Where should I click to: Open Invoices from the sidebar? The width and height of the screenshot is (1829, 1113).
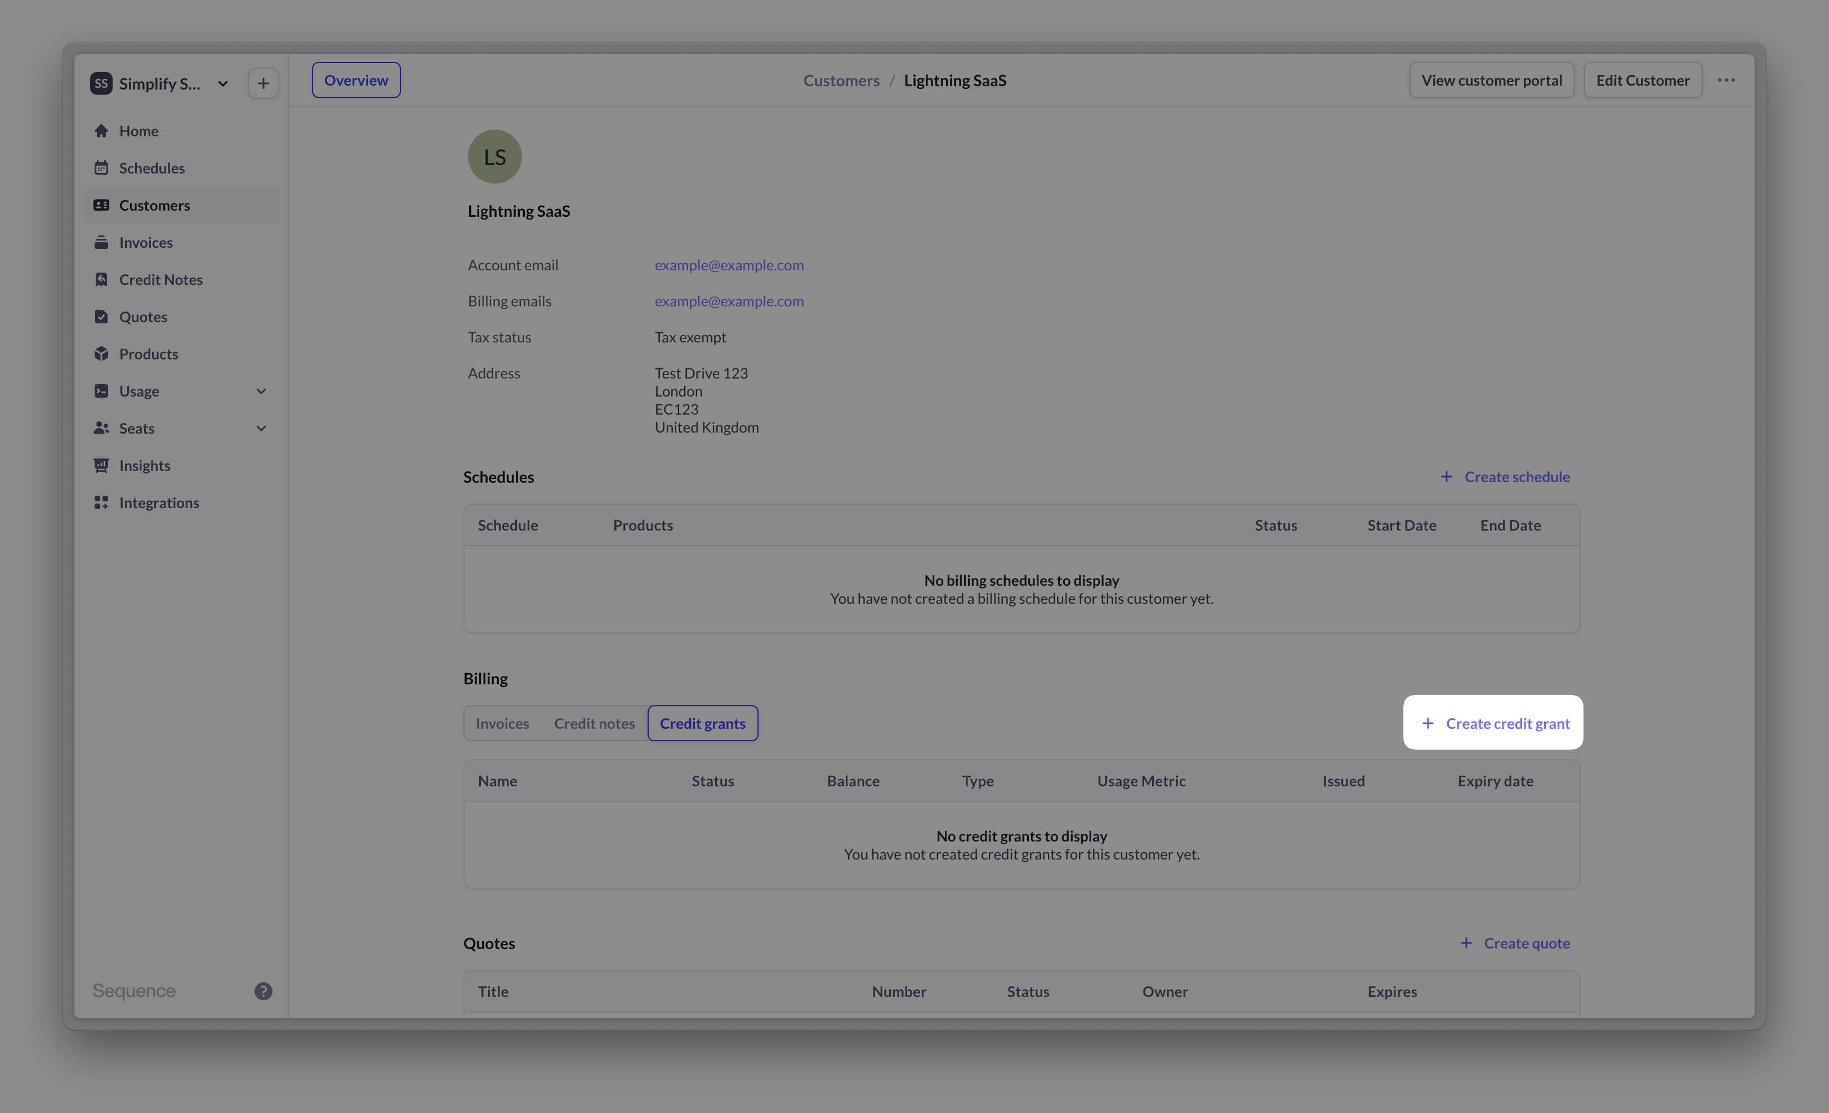pyautogui.click(x=182, y=242)
